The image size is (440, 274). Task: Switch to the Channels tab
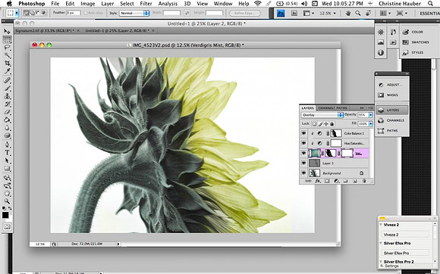(325, 108)
